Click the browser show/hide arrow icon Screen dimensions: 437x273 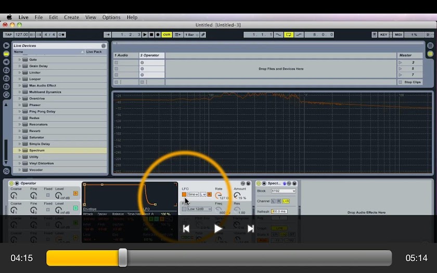tap(6, 45)
